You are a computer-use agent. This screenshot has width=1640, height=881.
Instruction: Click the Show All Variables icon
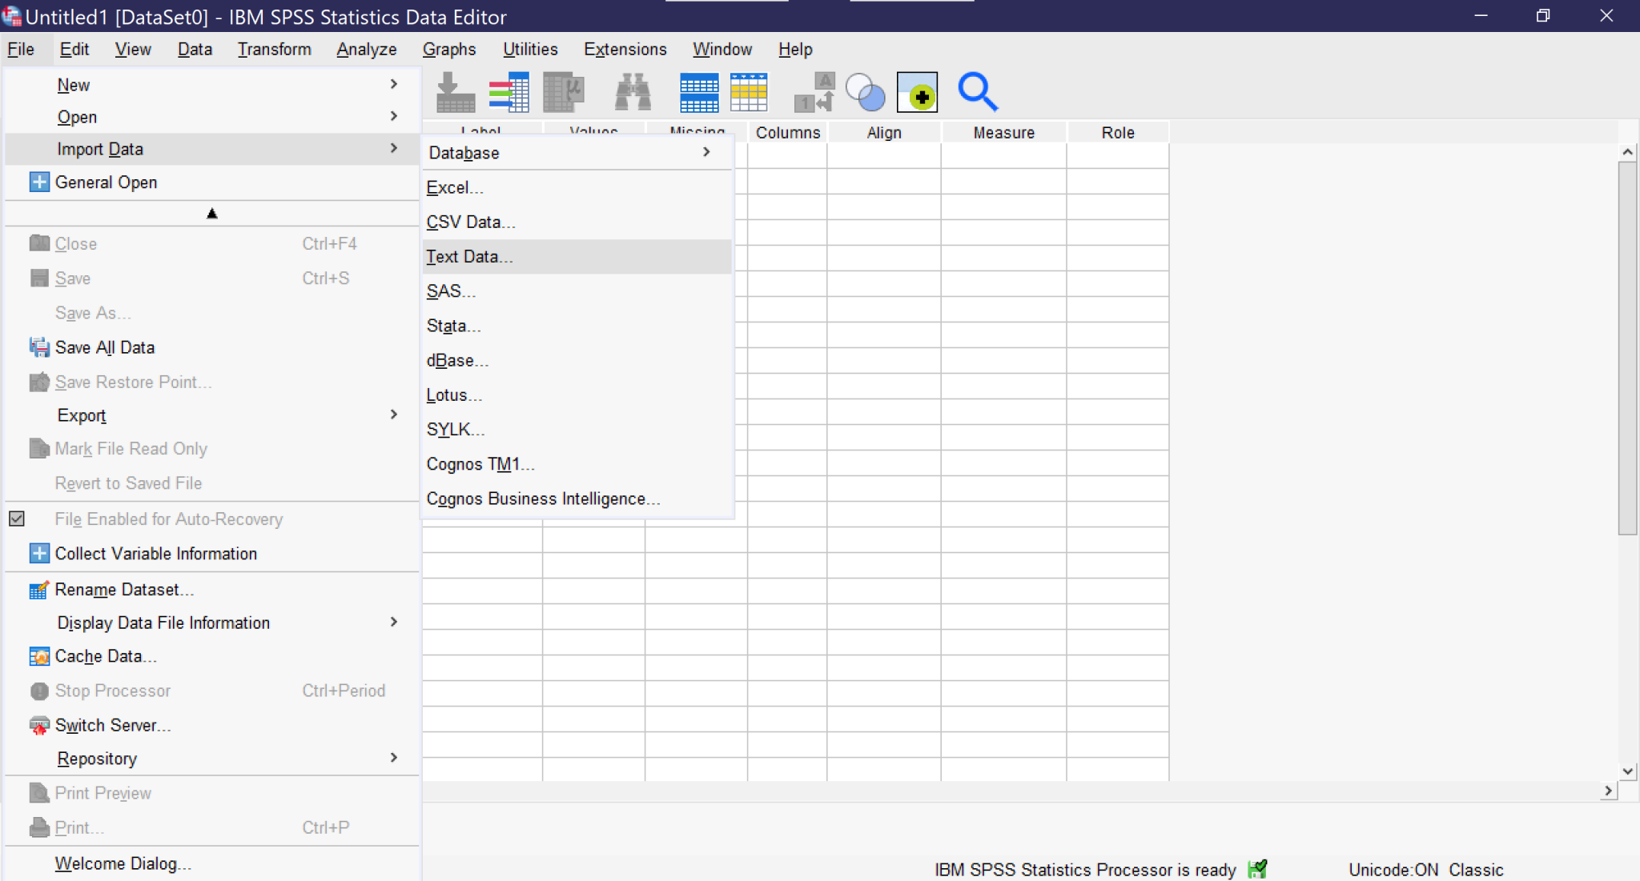[x=918, y=94]
